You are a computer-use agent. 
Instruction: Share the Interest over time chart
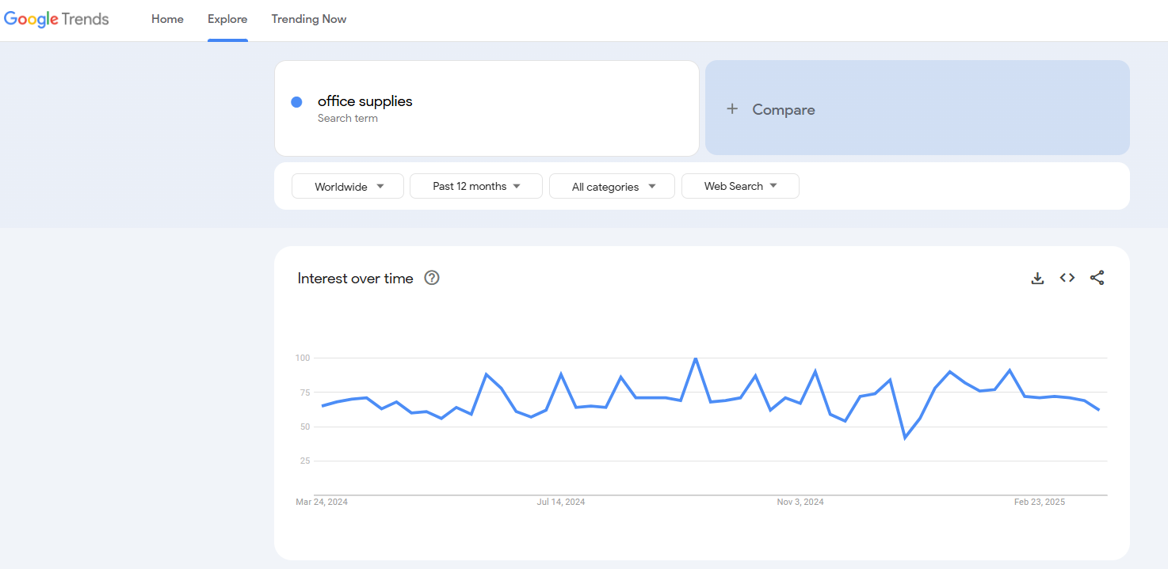pyautogui.click(x=1097, y=278)
